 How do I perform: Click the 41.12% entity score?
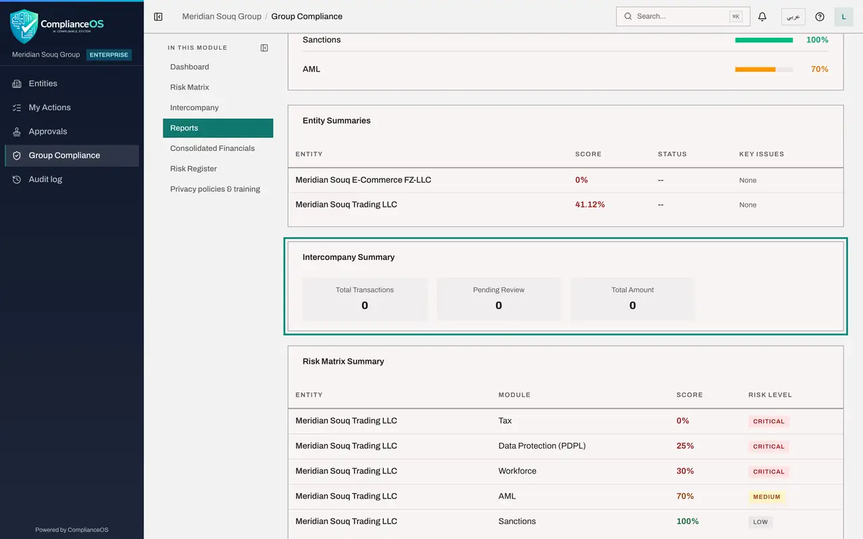(590, 205)
